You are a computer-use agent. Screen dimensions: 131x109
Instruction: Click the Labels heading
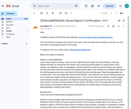click(x=4, y=44)
